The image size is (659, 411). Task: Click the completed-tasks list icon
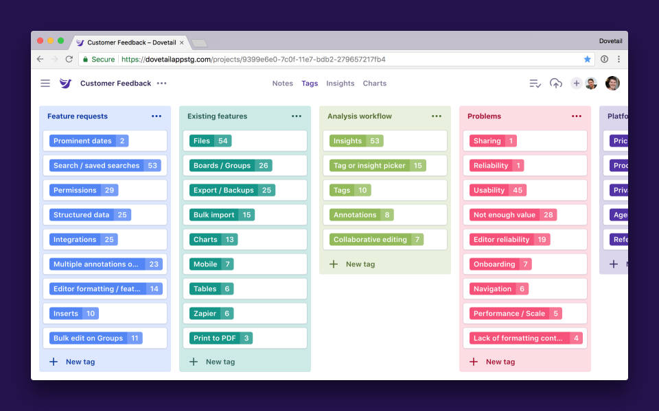pyautogui.click(x=535, y=83)
